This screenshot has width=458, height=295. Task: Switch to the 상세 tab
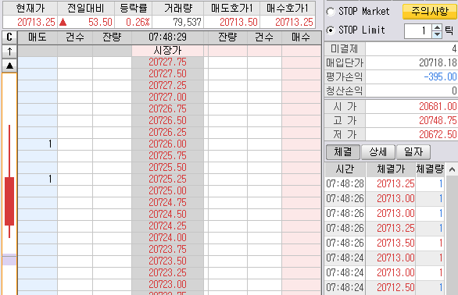coord(378,152)
